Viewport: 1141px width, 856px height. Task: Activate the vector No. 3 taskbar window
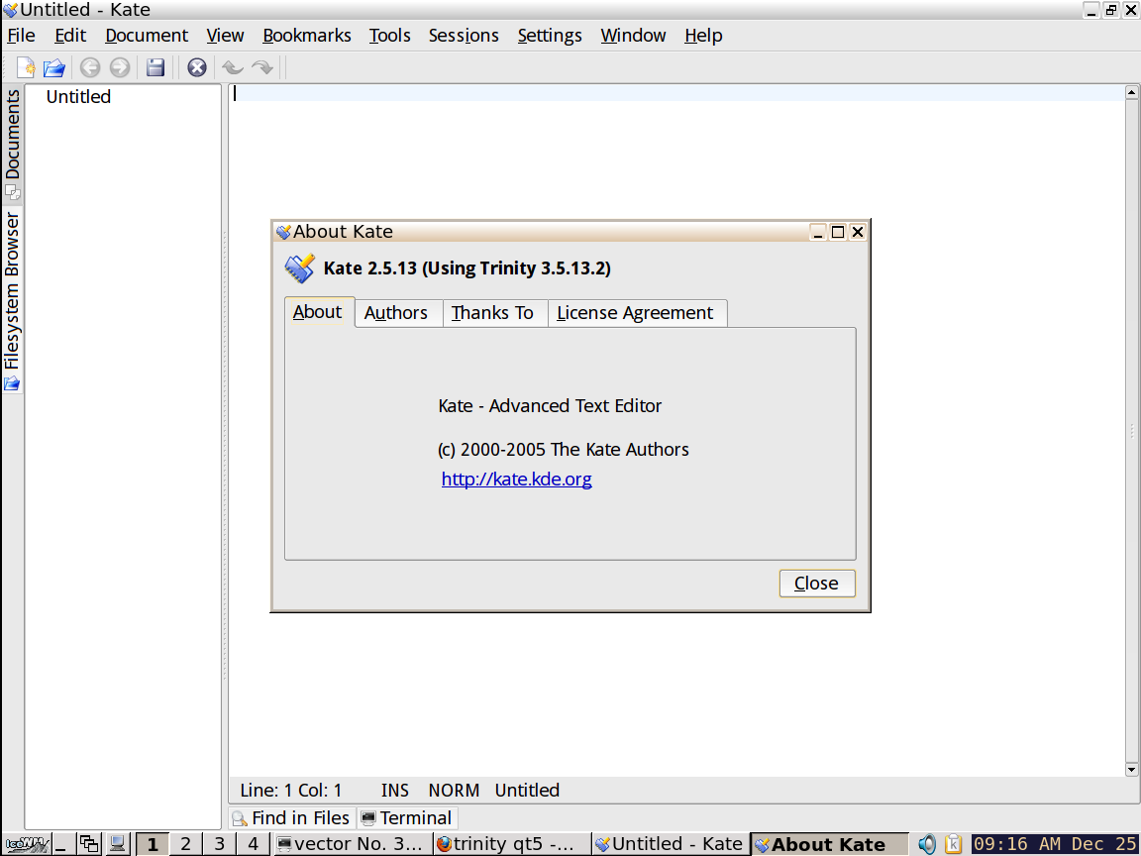coord(353,844)
